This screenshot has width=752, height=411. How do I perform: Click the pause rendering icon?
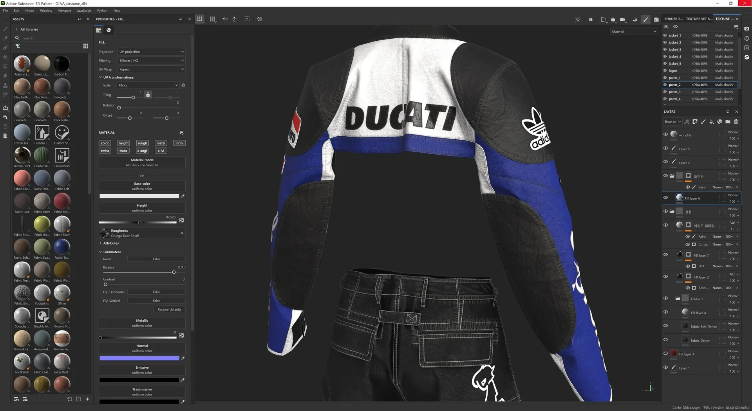(591, 19)
